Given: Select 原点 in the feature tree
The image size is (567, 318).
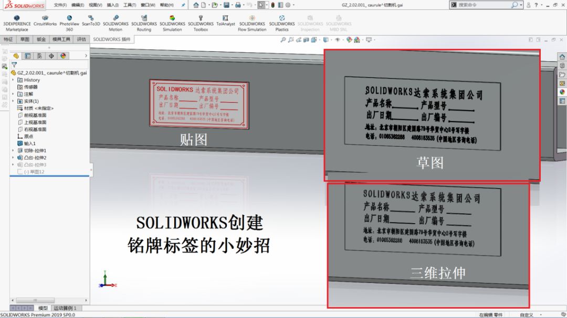Looking at the screenshot, I should 28,136.
